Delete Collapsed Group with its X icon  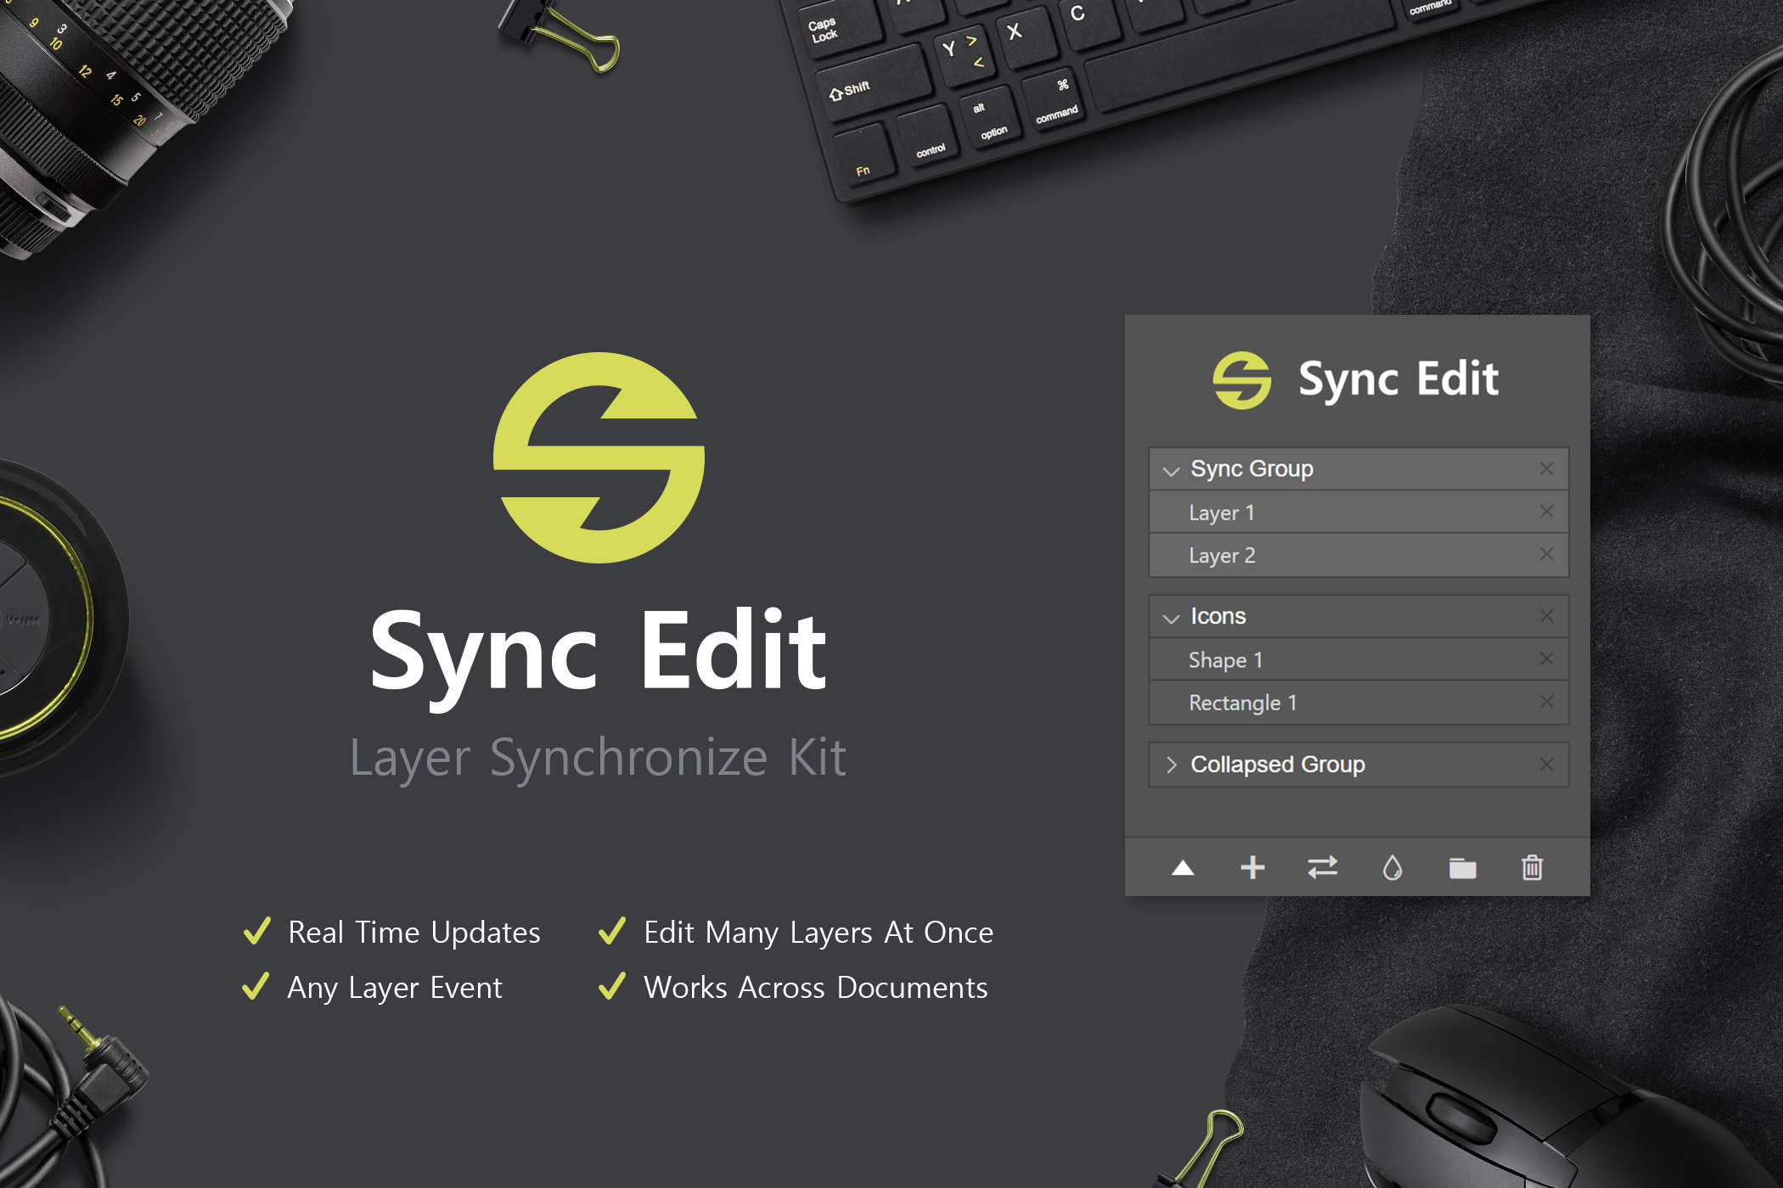click(x=1546, y=765)
